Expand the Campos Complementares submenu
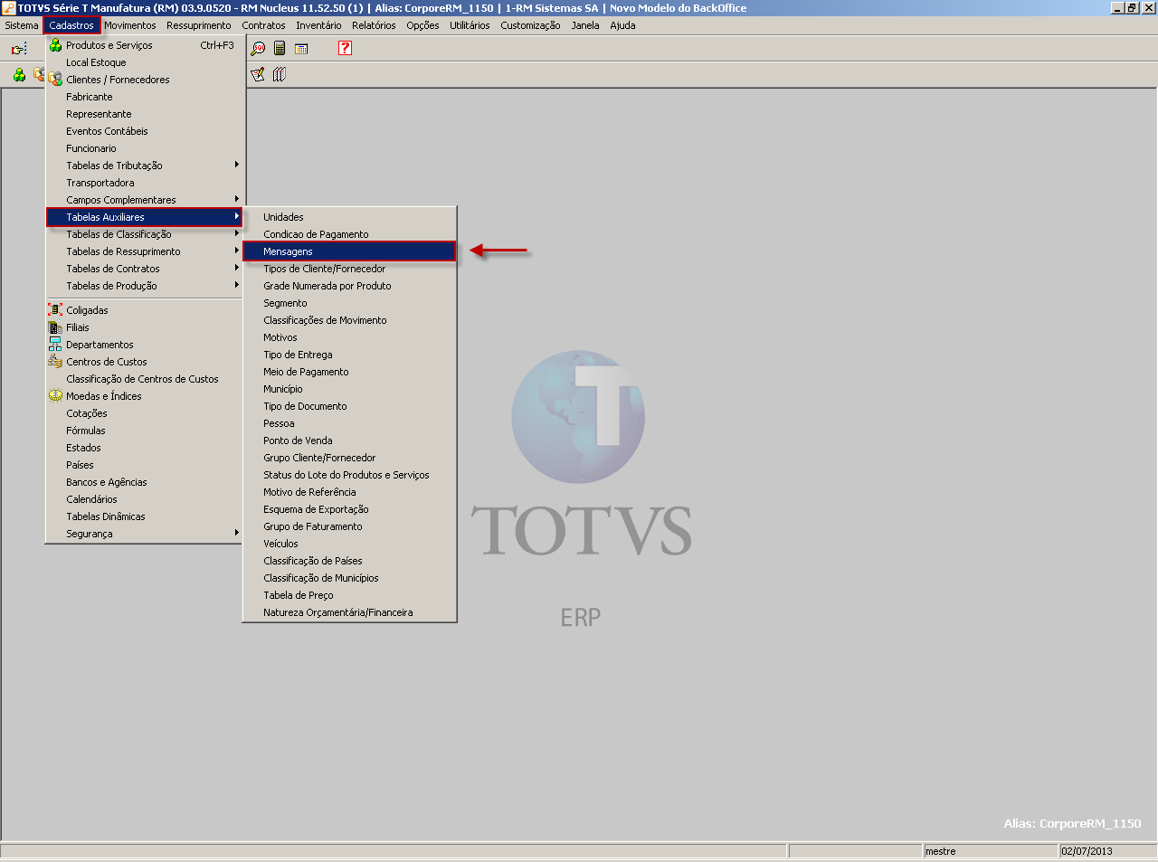Image resolution: width=1158 pixels, height=862 pixels. [x=146, y=200]
